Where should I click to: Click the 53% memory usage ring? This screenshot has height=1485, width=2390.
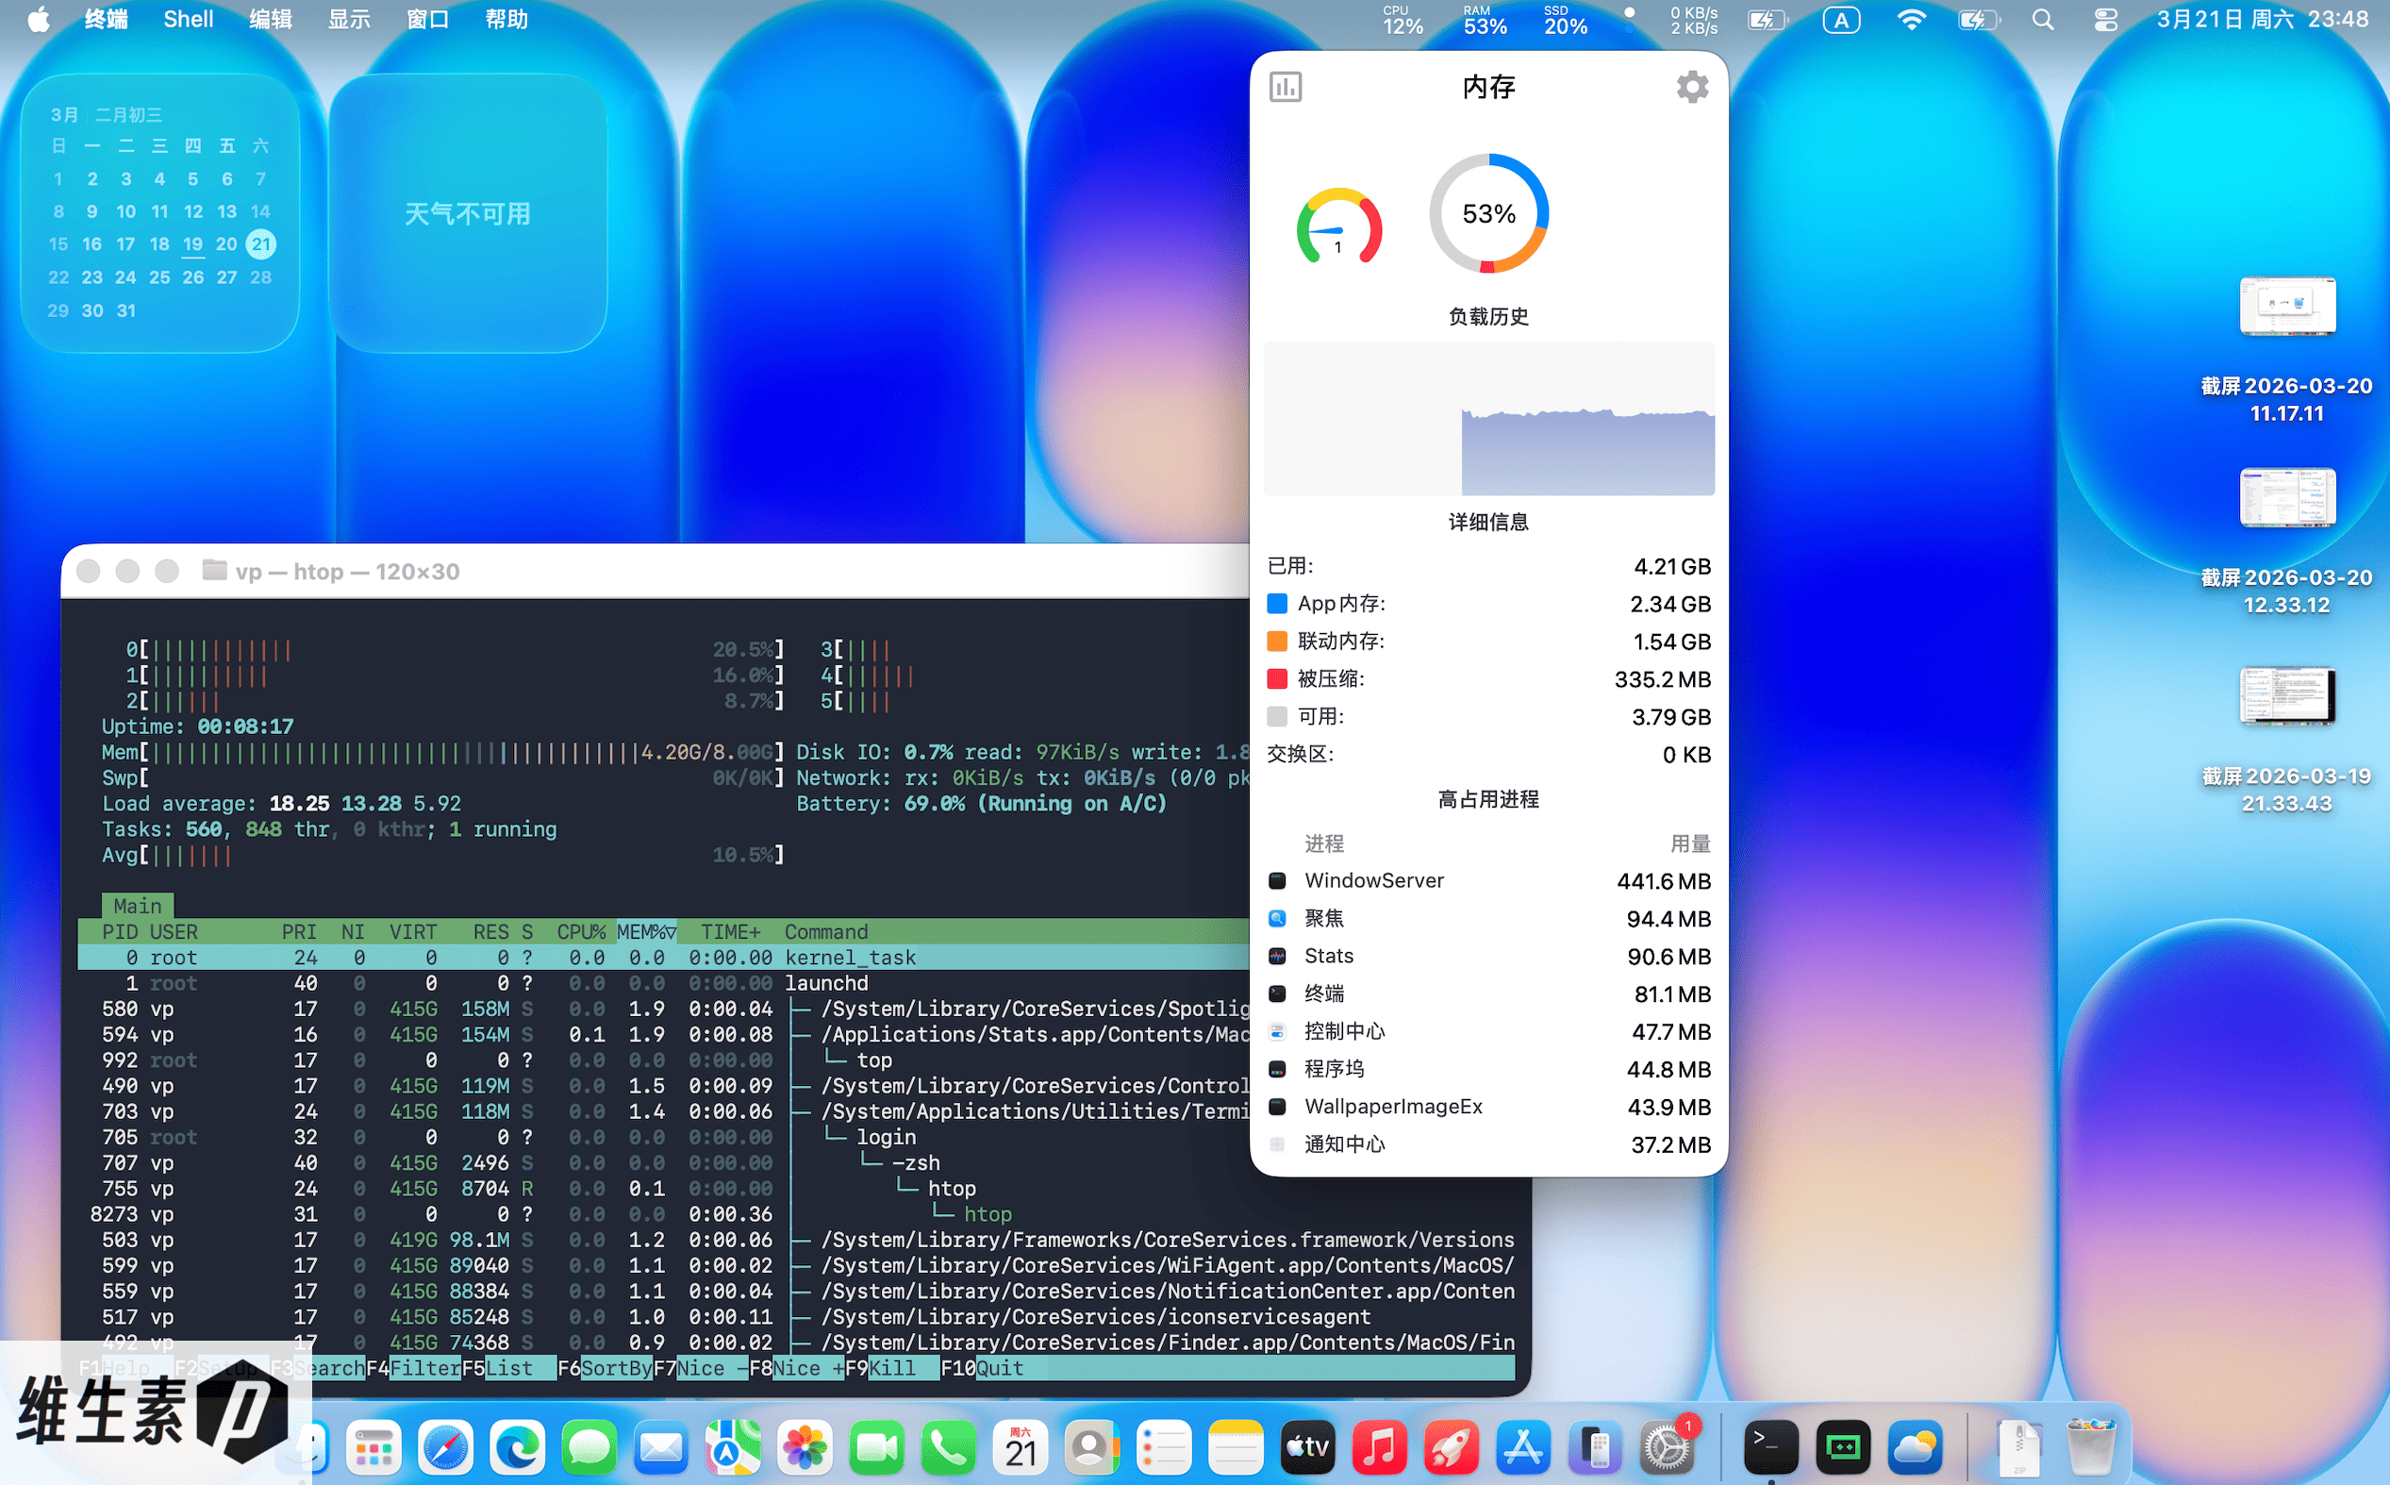click(1488, 214)
